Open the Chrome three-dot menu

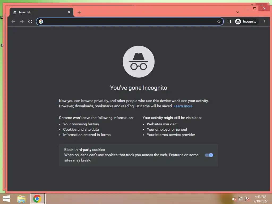[x=264, y=22]
